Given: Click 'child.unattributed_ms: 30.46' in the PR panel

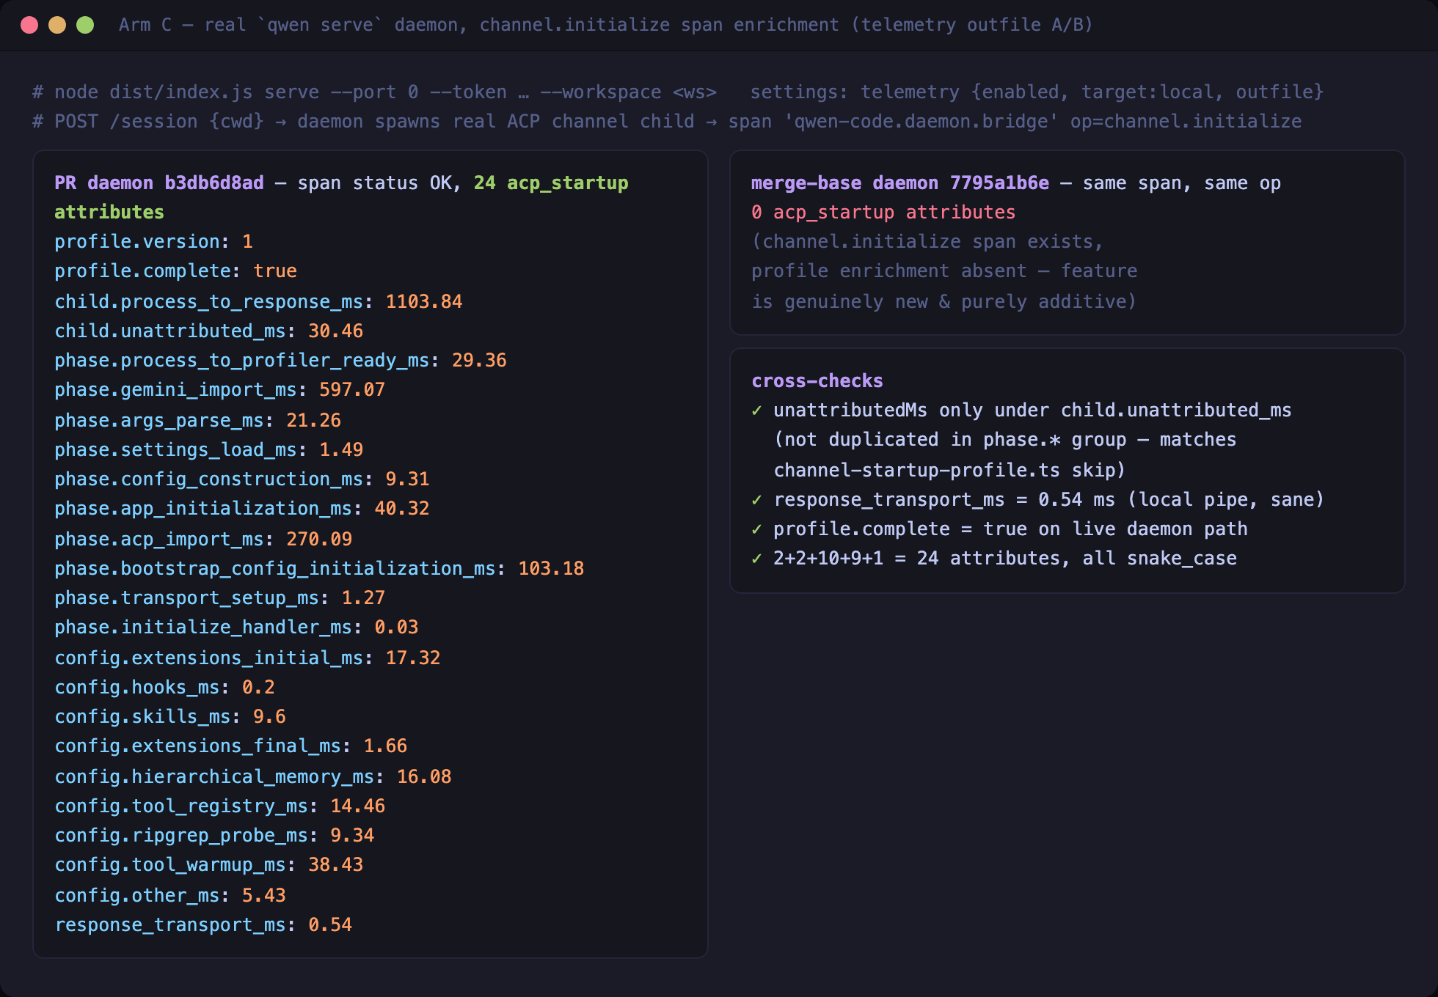Looking at the screenshot, I should [x=209, y=331].
